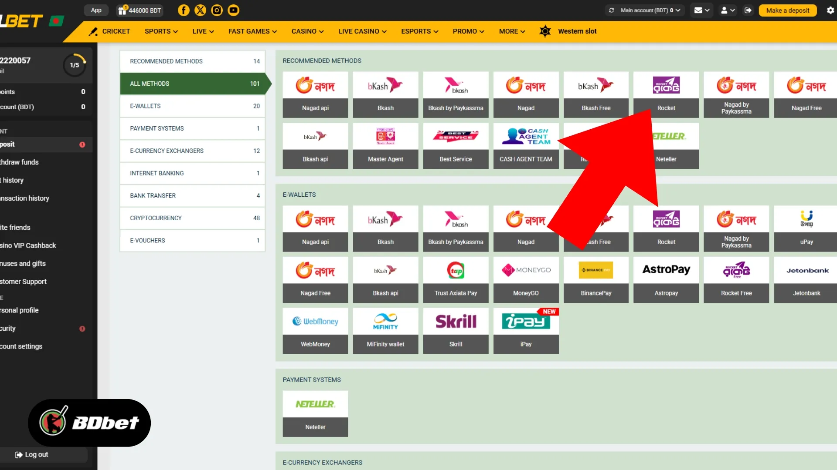Open the settings gear in the header

coord(830,10)
